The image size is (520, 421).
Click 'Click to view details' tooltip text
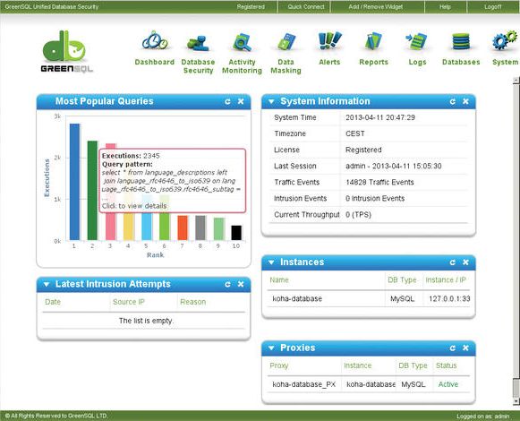coord(134,206)
